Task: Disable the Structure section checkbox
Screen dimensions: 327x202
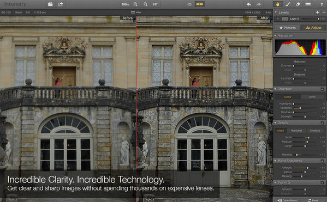Action: click(322, 89)
